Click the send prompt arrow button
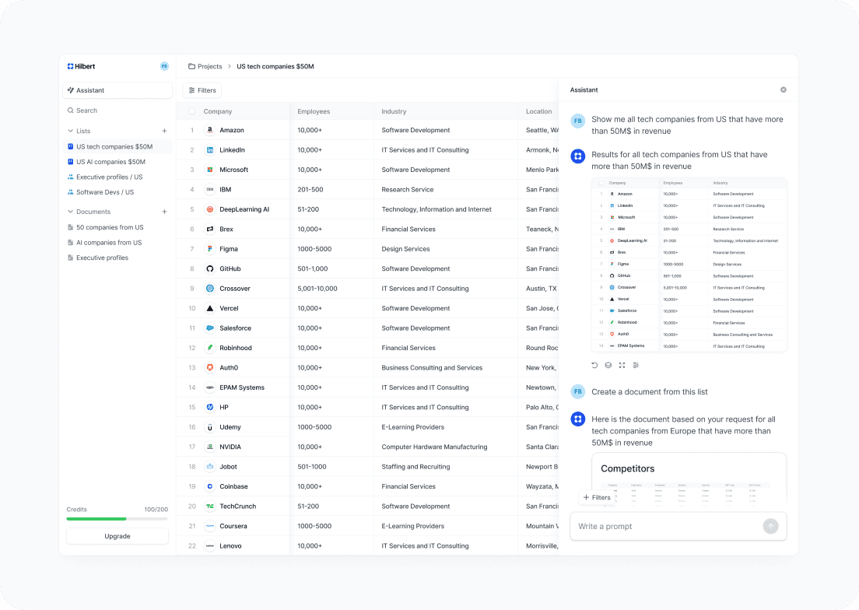Image resolution: width=859 pixels, height=610 pixels. point(771,526)
